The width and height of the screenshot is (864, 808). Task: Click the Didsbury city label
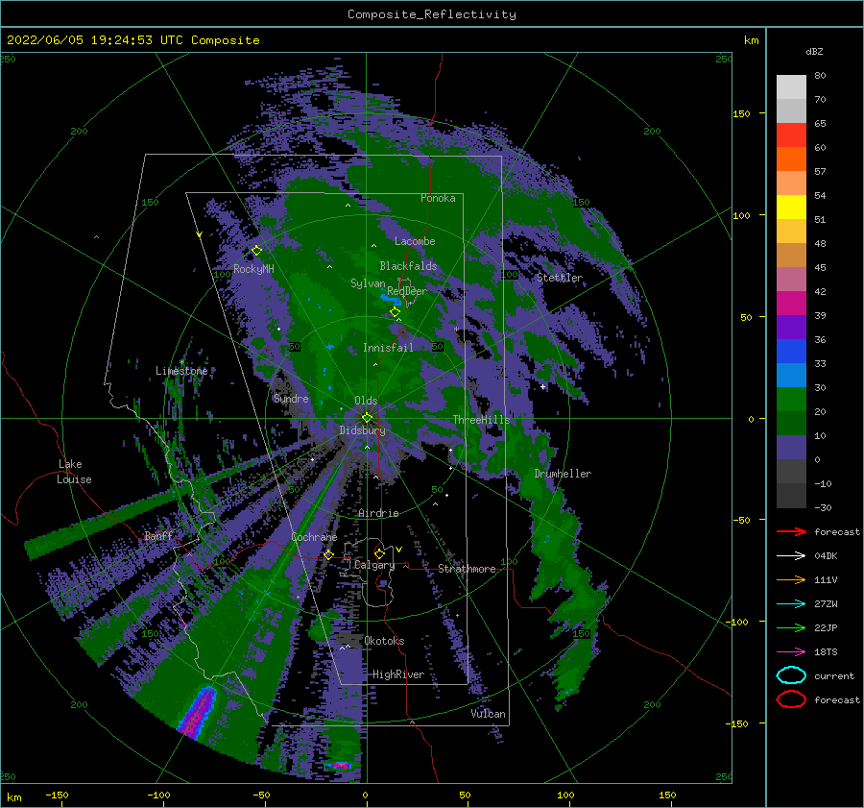click(363, 430)
